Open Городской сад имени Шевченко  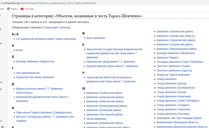click(x=35, y=77)
